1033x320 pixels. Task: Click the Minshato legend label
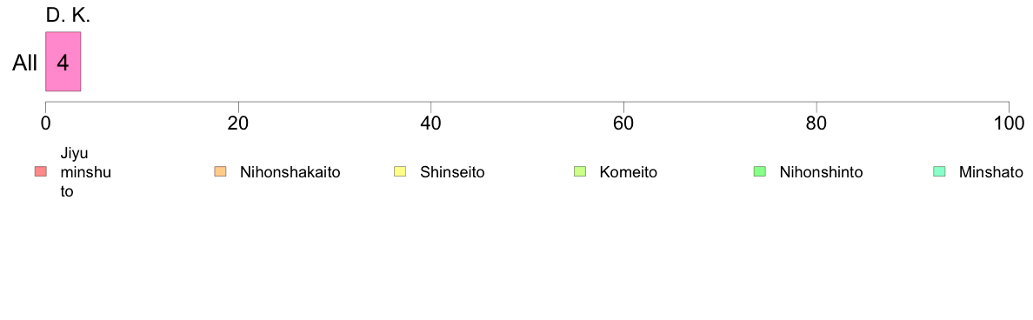tap(991, 172)
